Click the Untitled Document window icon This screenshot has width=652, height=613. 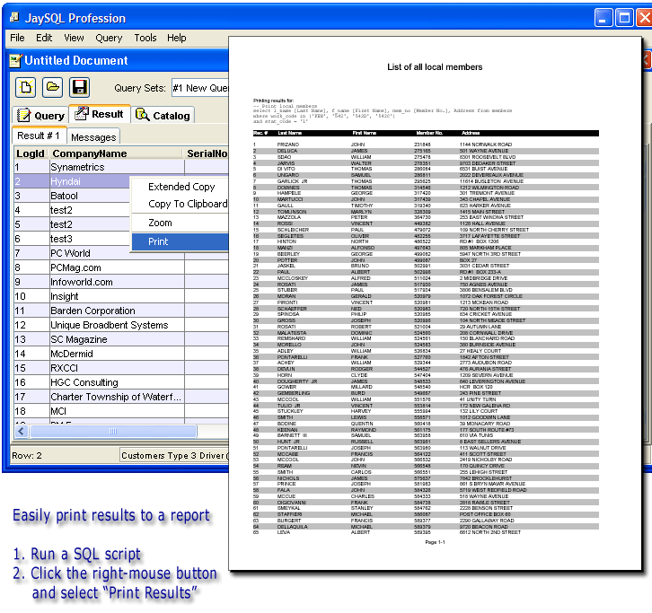(x=15, y=61)
